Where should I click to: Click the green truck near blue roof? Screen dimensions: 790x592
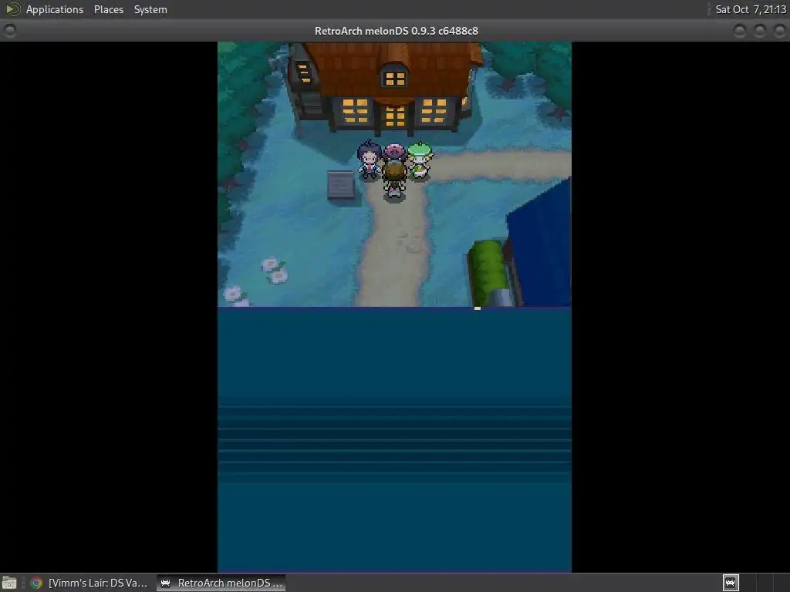488,272
